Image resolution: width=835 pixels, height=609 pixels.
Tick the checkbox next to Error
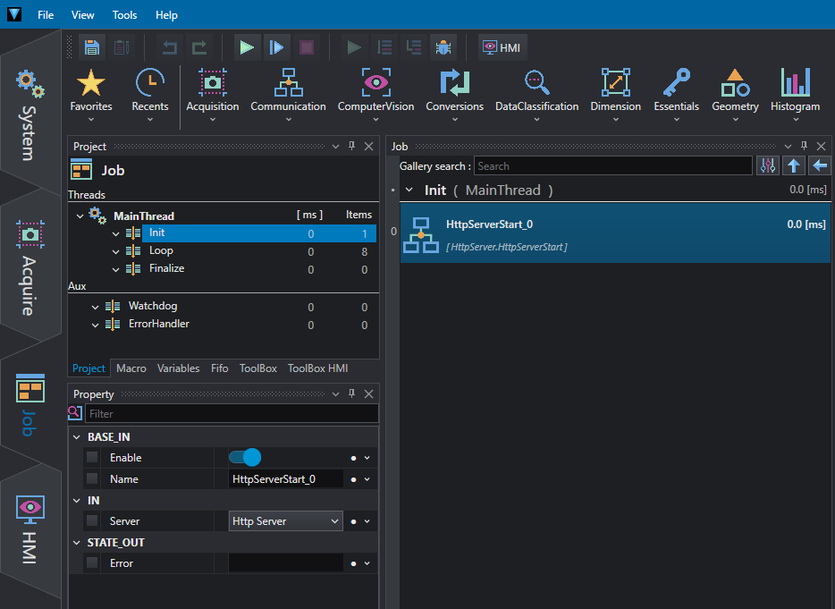tap(92, 562)
